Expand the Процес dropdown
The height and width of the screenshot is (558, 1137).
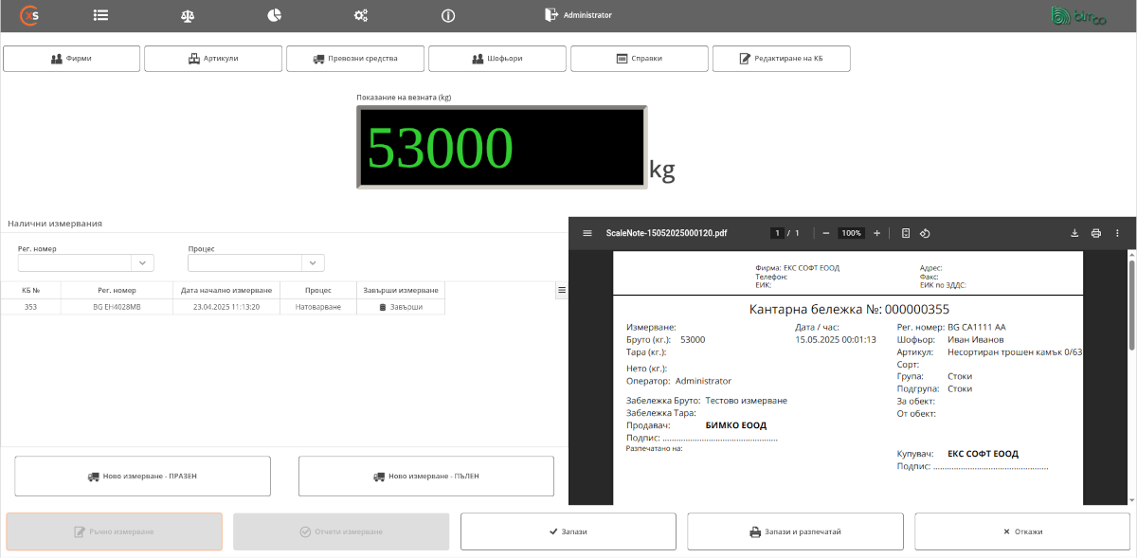[313, 263]
